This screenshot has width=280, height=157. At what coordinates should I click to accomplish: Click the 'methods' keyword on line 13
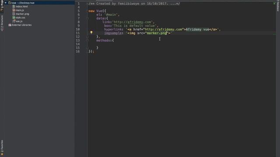(x=103, y=41)
